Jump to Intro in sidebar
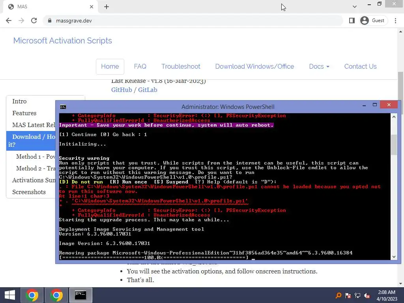This screenshot has width=404, height=303. point(19,101)
